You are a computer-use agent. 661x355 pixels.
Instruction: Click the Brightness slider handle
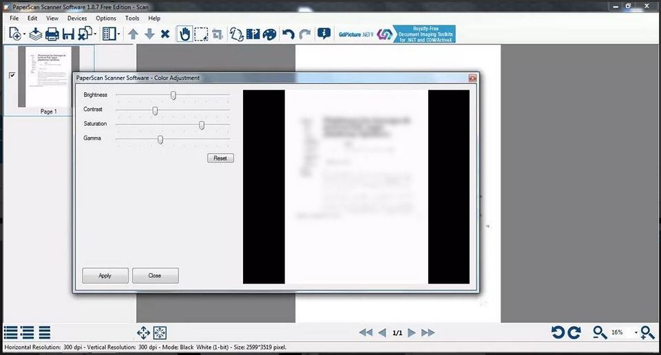pyautogui.click(x=174, y=96)
